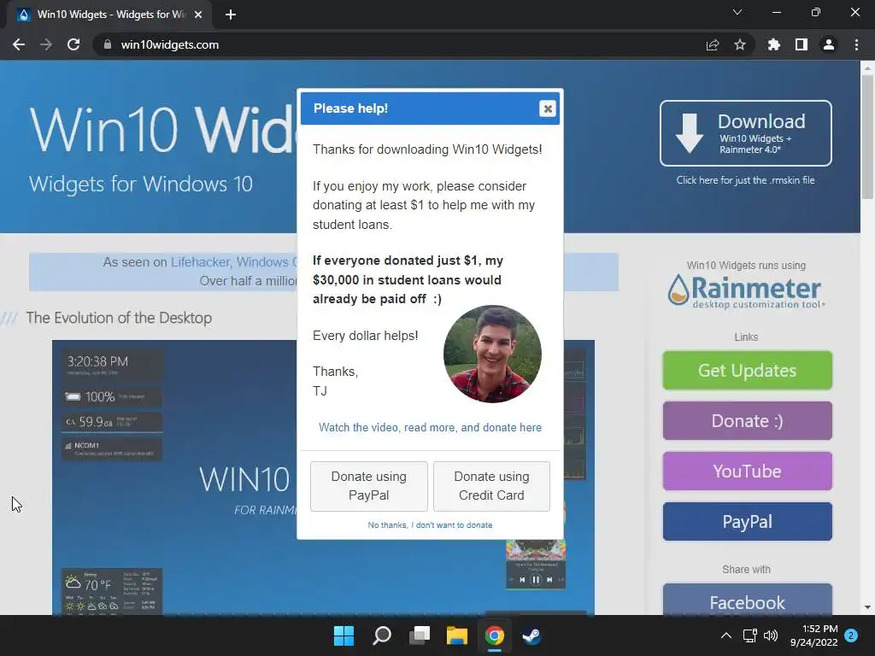This screenshot has height=656, width=875.
Task: Open the Windows Start menu
Action: tap(344, 635)
